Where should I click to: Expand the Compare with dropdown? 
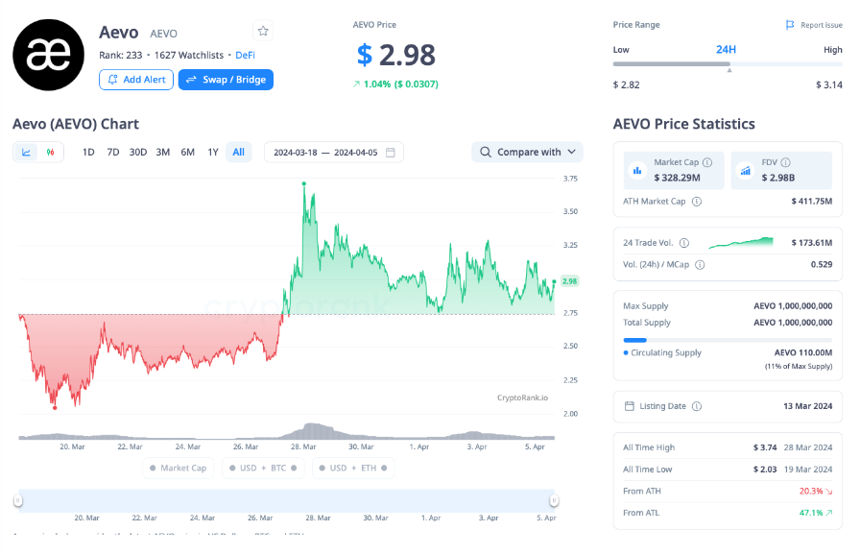click(527, 152)
